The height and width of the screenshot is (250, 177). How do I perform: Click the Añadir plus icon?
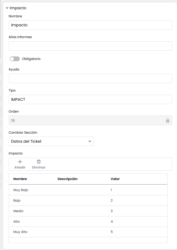(20, 162)
